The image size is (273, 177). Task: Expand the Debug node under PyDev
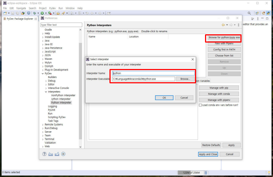(x=46, y=81)
